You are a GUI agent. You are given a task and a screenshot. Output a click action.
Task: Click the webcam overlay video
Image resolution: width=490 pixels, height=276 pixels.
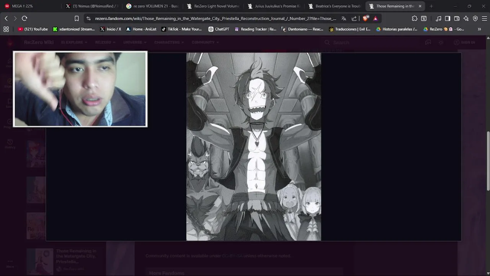click(80, 89)
